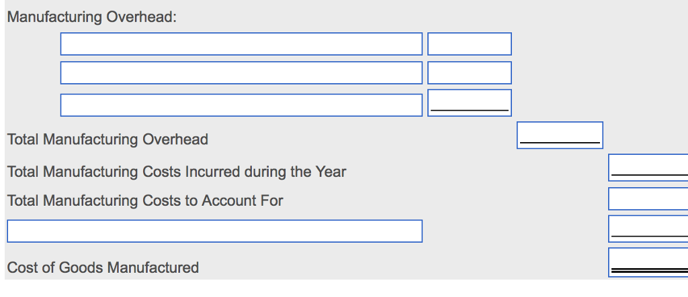Select Total Manufacturing Costs Incurred amount field
Image resolution: width=688 pixels, height=297 pixels.
(648, 168)
